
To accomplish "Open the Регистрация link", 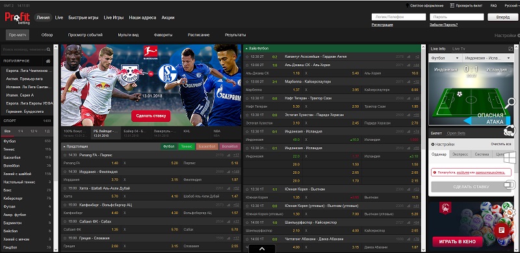I will coord(382,25).
